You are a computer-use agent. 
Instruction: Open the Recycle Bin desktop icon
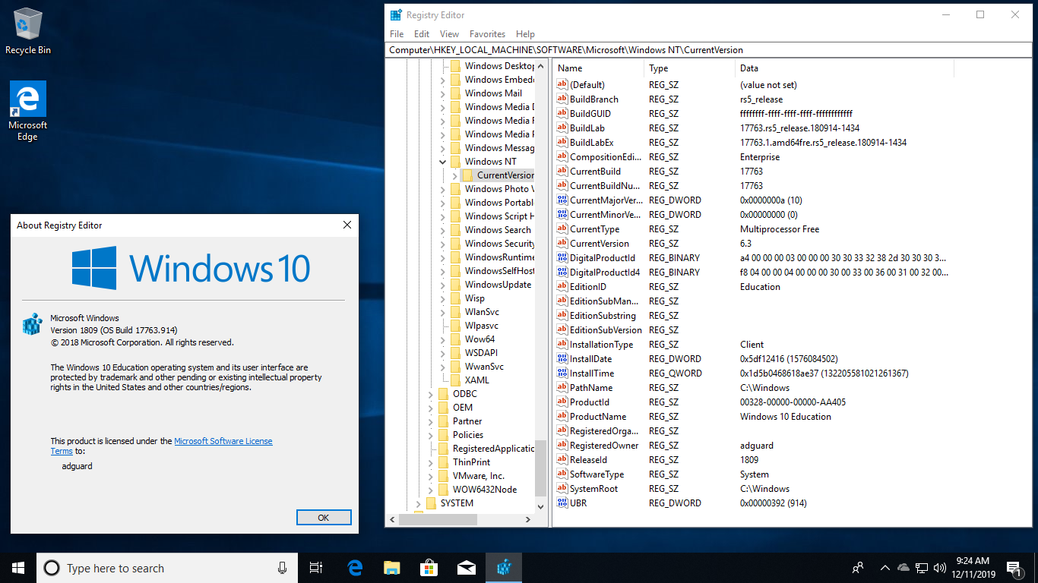(x=28, y=26)
